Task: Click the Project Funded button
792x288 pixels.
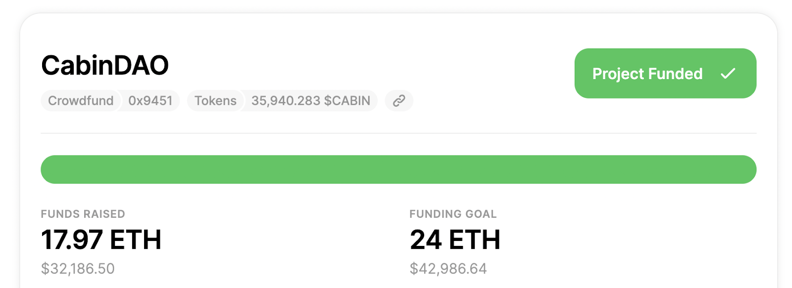Action: pyautogui.click(x=665, y=73)
